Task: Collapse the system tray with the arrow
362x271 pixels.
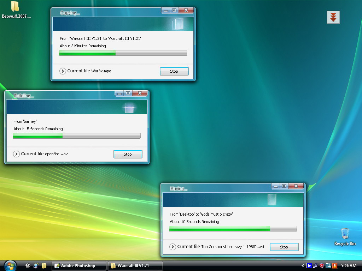Action: (303, 266)
